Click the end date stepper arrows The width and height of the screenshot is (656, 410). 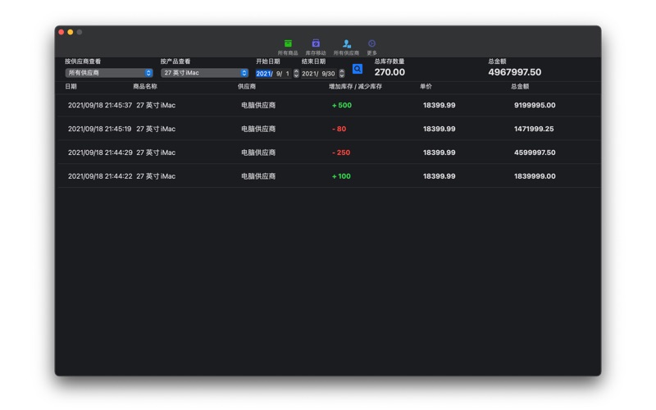[x=342, y=74]
